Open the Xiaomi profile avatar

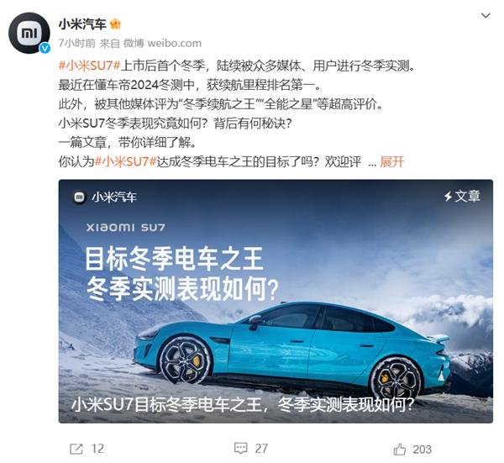tap(29, 33)
